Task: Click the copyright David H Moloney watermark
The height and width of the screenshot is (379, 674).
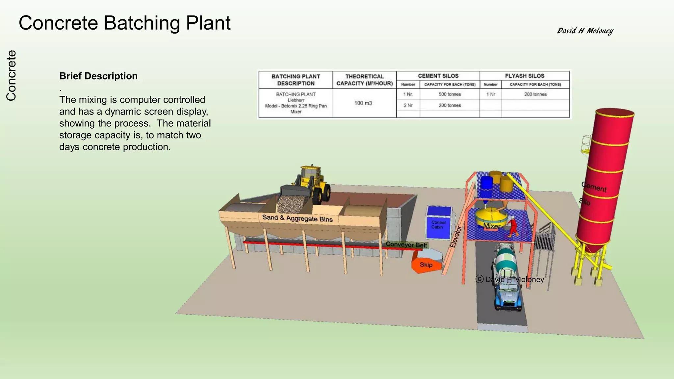Action: (x=510, y=279)
